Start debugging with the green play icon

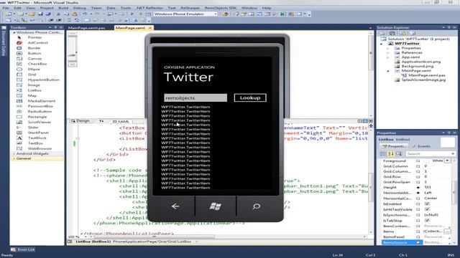pyautogui.click(x=132, y=14)
